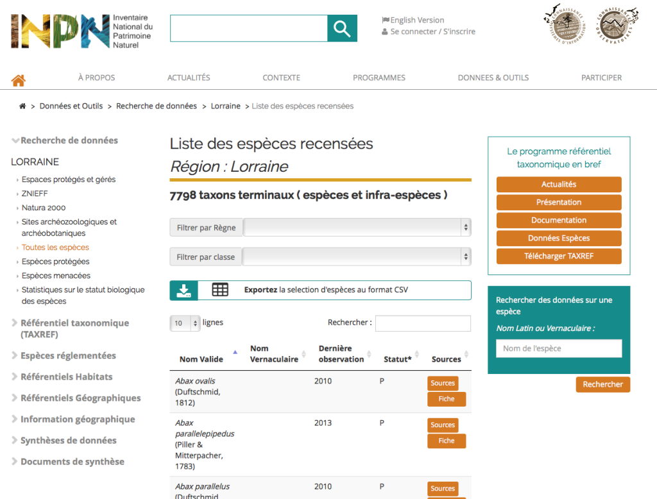The width and height of the screenshot is (657, 499).
Task: Open the PROGRAMMES menu
Action: click(379, 78)
